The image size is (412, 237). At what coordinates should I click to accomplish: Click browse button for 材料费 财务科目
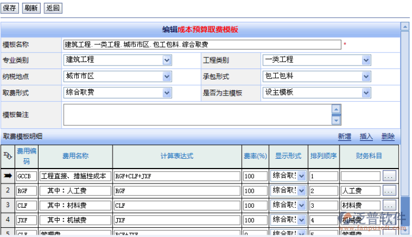[389, 205]
